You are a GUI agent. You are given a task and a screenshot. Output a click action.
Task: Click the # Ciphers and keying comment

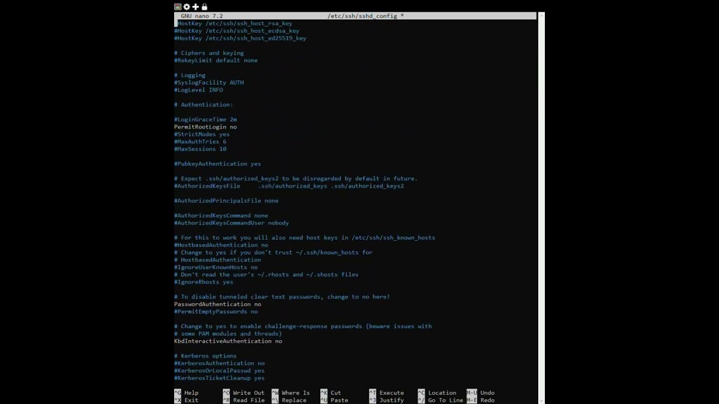point(209,53)
